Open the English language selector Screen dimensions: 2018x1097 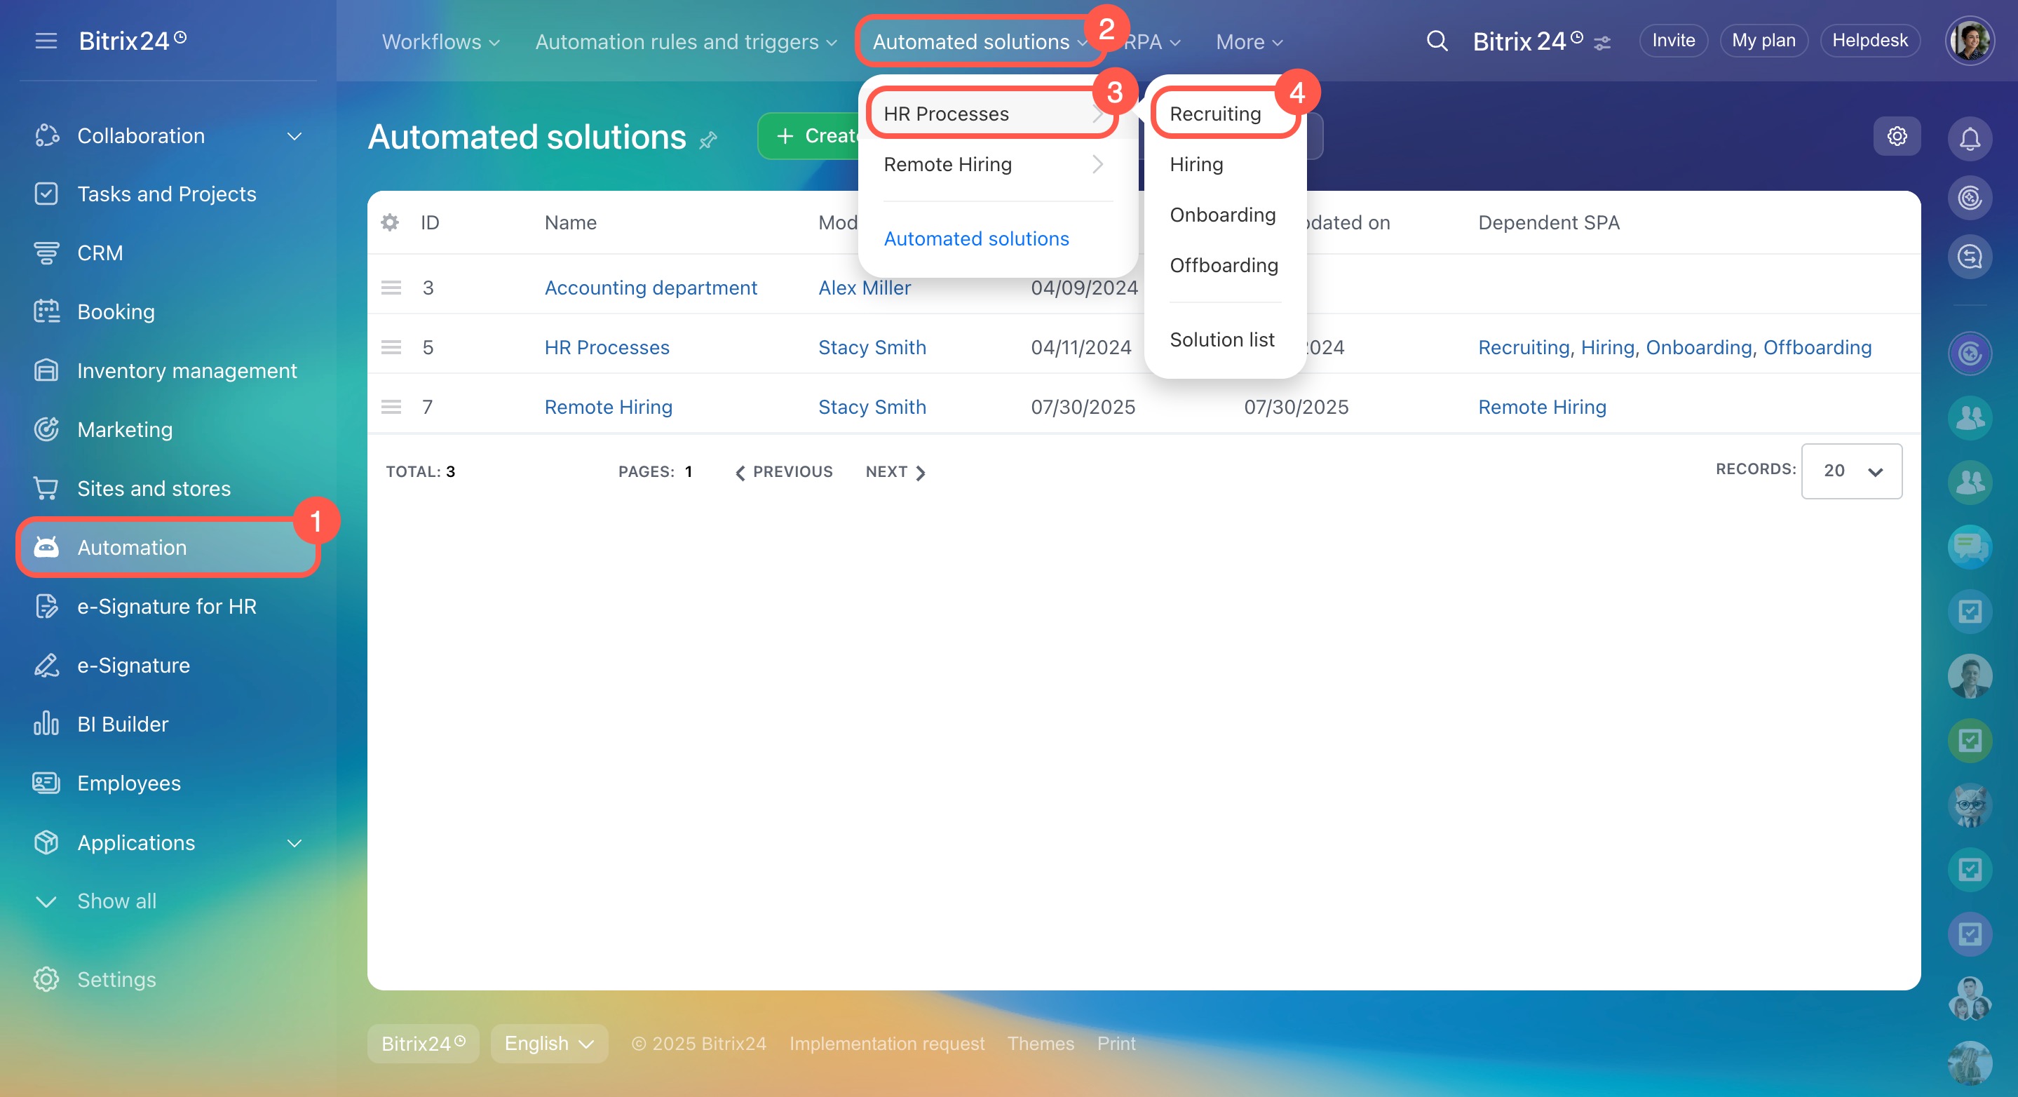(548, 1044)
